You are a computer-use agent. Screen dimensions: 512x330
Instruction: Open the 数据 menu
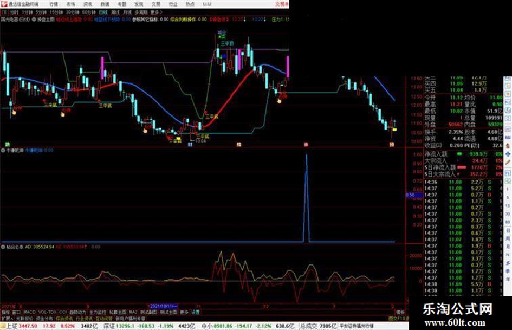click(x=105, y=4)
